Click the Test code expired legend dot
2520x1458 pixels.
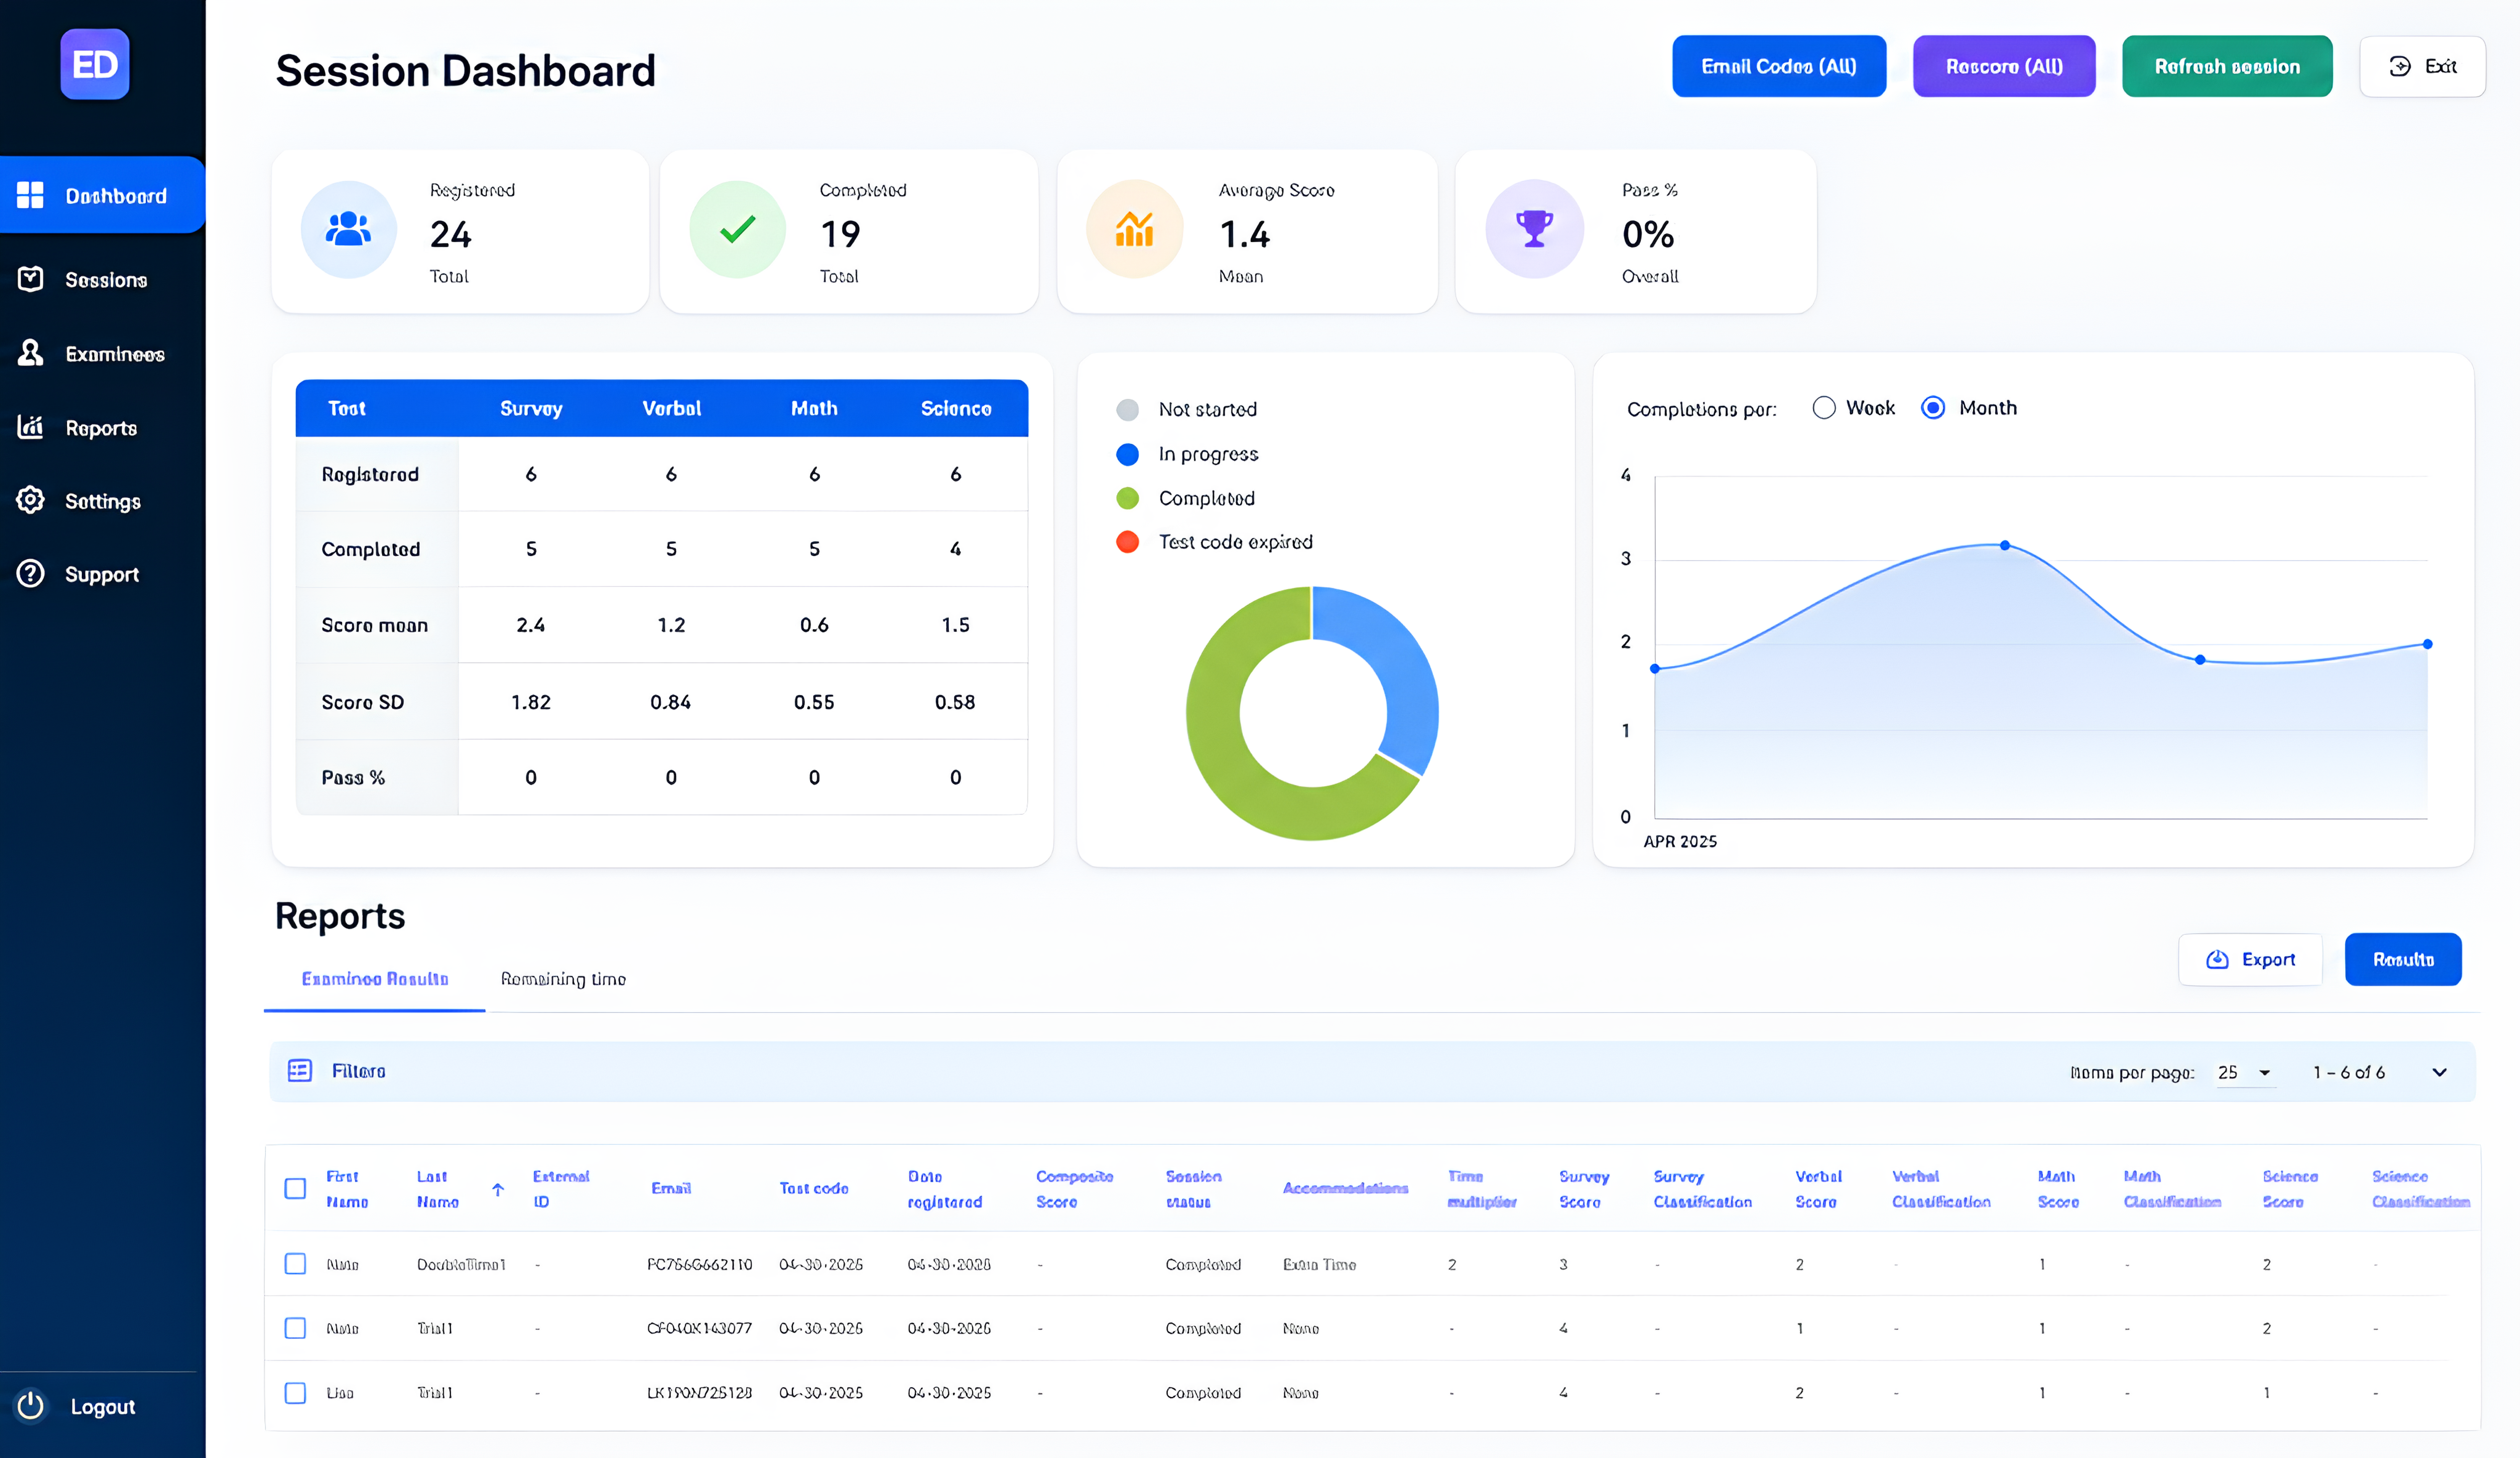pos(1127,542)
